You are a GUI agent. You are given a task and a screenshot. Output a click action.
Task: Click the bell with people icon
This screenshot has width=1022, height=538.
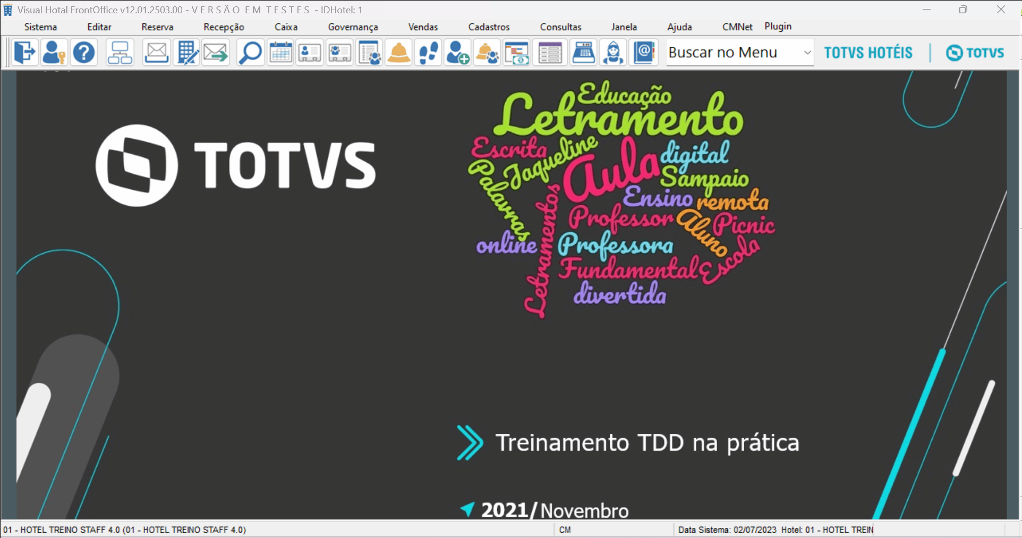pos(487,53)
